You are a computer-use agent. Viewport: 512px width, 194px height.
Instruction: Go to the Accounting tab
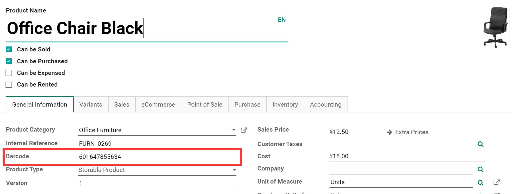(x=325, y=105)
